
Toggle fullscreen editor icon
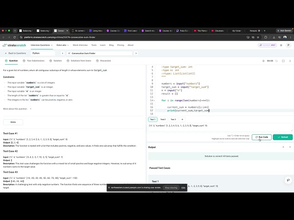[x=283, y=61]
